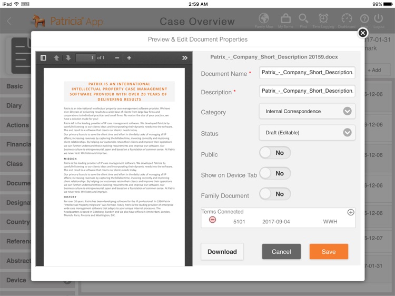Screen dimensions: 395x296
Task: Open the Category dropdown
Action: 307,111
